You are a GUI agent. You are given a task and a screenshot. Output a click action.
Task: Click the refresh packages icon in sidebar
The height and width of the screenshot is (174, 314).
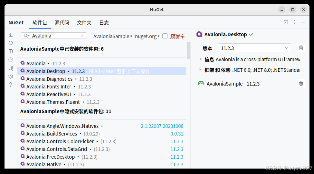tap(11, 43)
